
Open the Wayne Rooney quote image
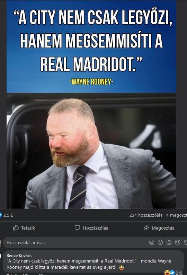pyautogui.click(x=91, y=104)
